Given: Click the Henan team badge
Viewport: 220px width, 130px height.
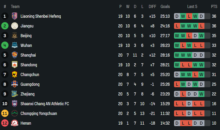Looking at the screenshot, I should pyautogui.click(x=14, y=123).
